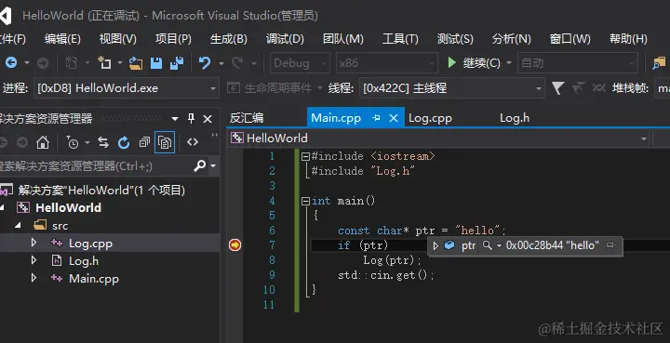Click the green Continue play icon
Image resolution: width=670 pixels, height=343 pixels.
[451, 62]
